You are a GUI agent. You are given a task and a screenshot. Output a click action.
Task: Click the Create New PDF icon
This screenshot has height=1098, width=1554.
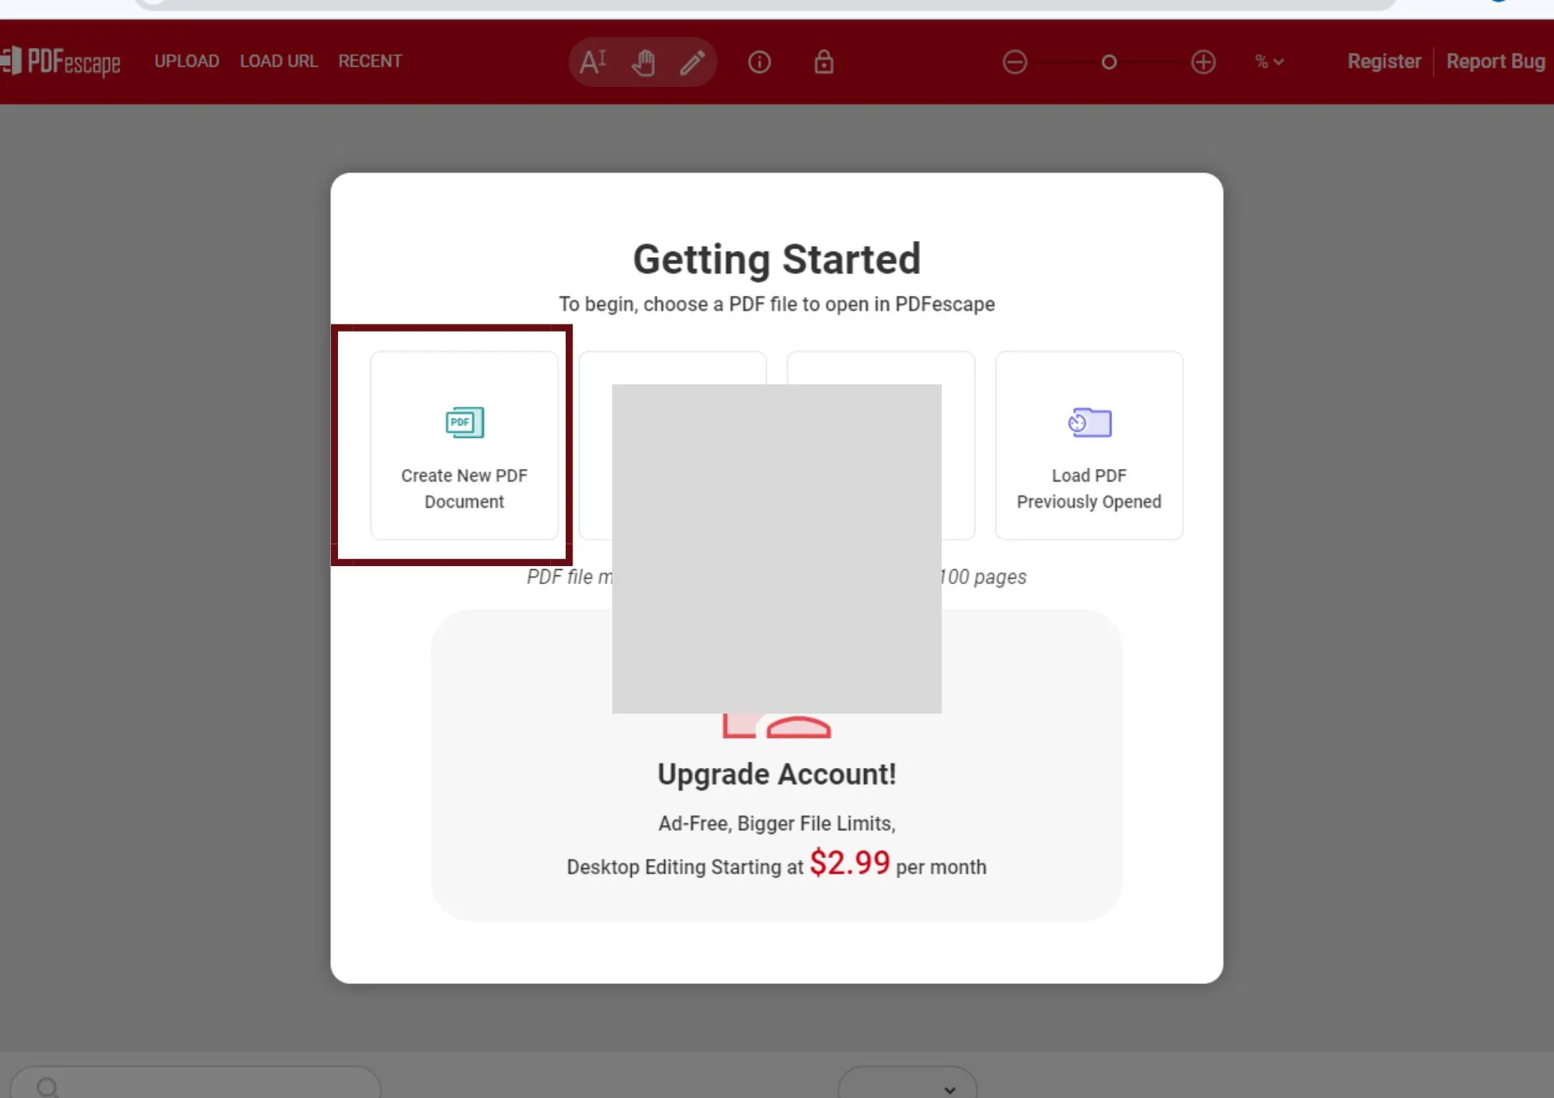[x=465, y=422]
